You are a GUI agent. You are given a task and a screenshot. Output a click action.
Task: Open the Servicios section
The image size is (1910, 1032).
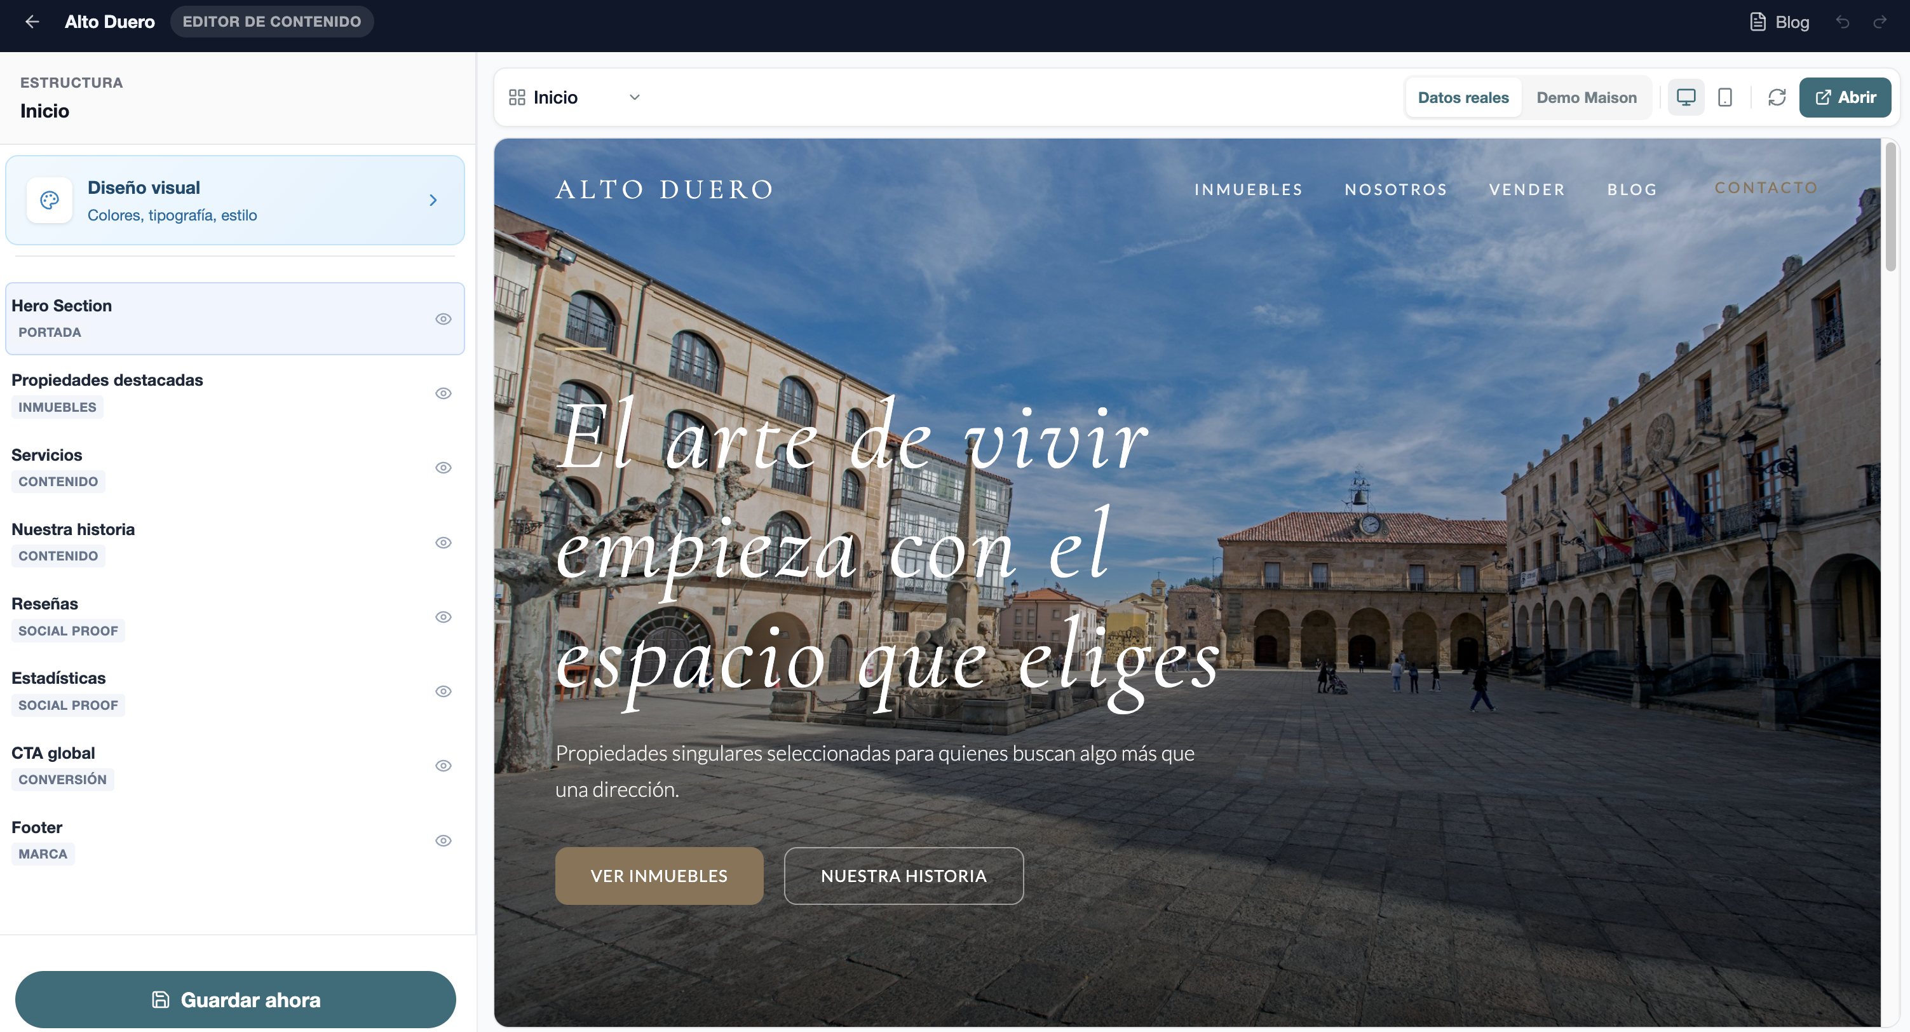point(235,468)
